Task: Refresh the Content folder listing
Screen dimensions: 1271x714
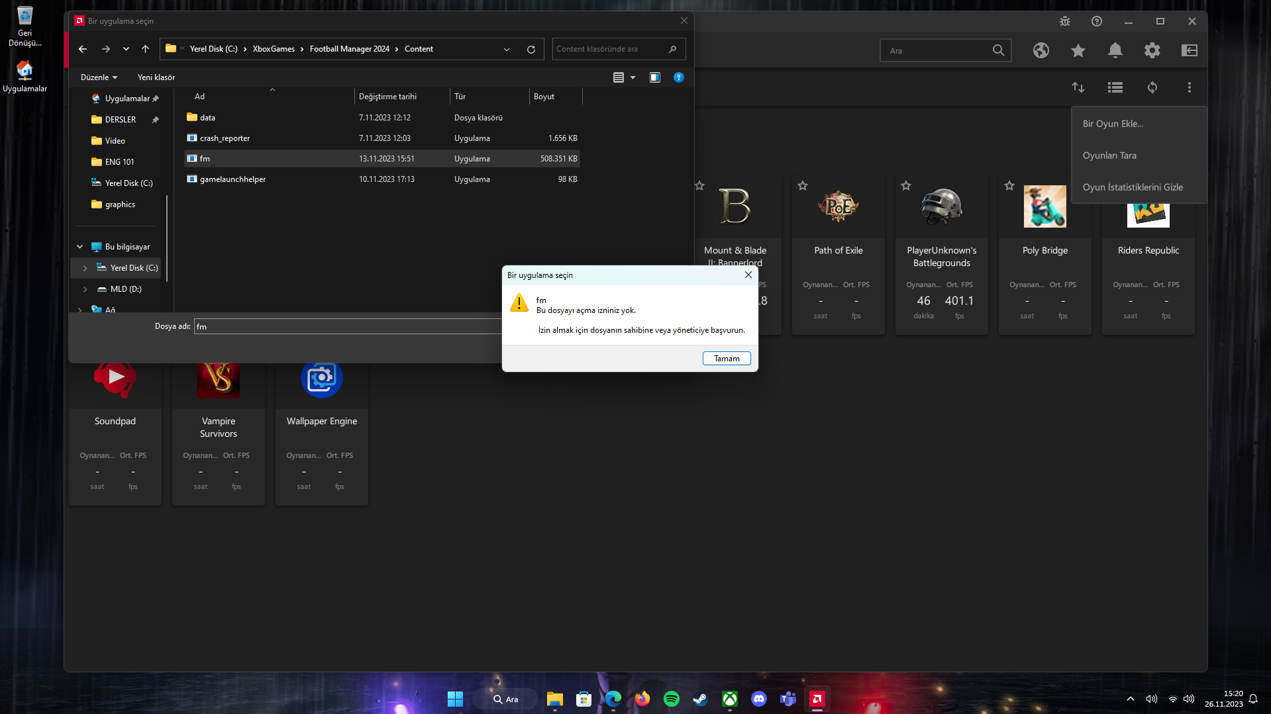Action: pos(531,49)
